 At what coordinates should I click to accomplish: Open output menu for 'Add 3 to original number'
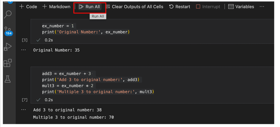pos(23,110)
